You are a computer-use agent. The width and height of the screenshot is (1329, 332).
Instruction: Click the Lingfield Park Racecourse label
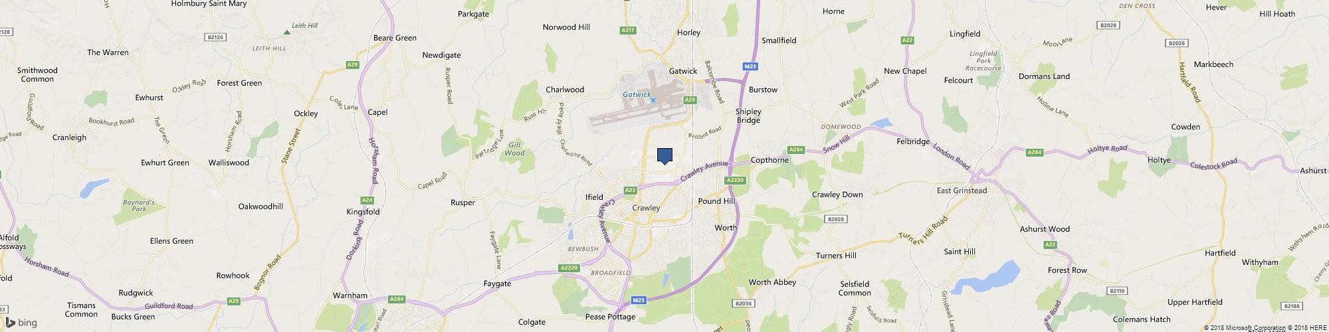(984, 60)
